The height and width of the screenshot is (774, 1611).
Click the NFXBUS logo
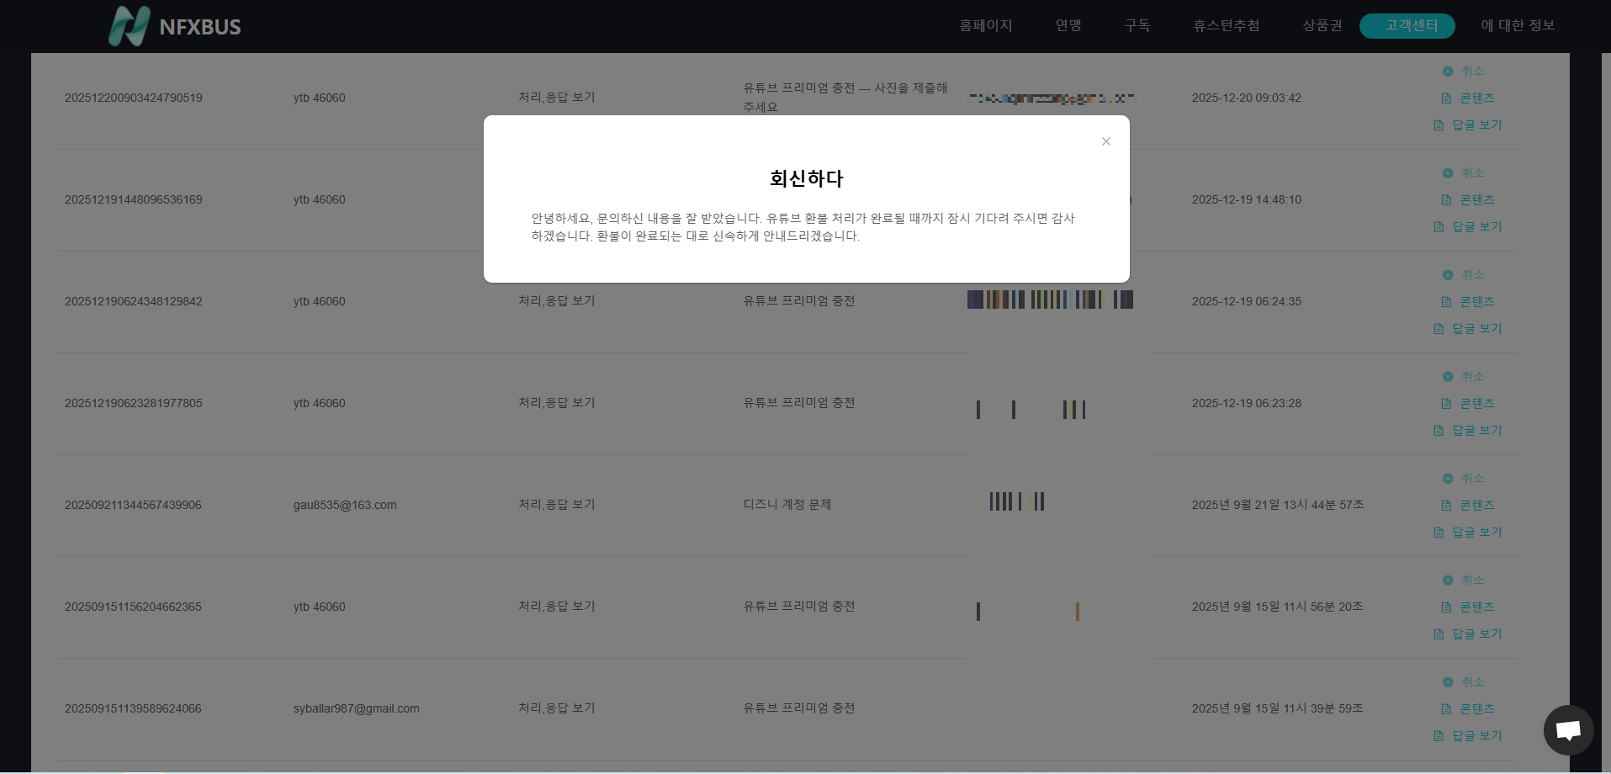click(x=175, y=26)
